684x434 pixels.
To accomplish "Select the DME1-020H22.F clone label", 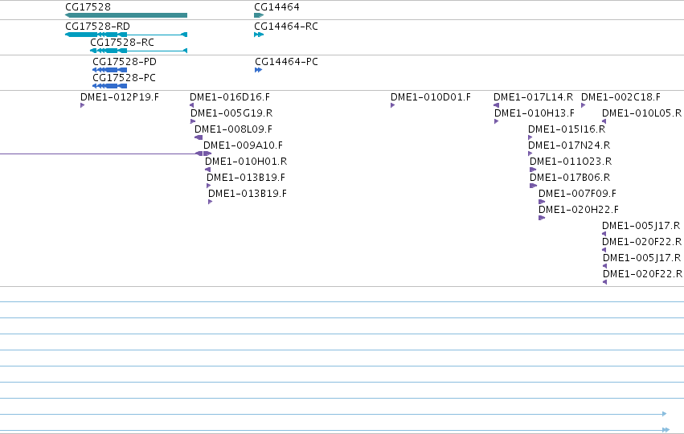I will coord(579,210).
